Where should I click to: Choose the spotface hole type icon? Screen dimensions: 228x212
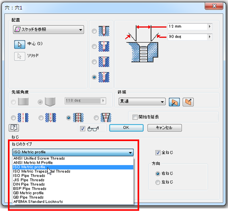pyautogui.click(x=104, y=62)
